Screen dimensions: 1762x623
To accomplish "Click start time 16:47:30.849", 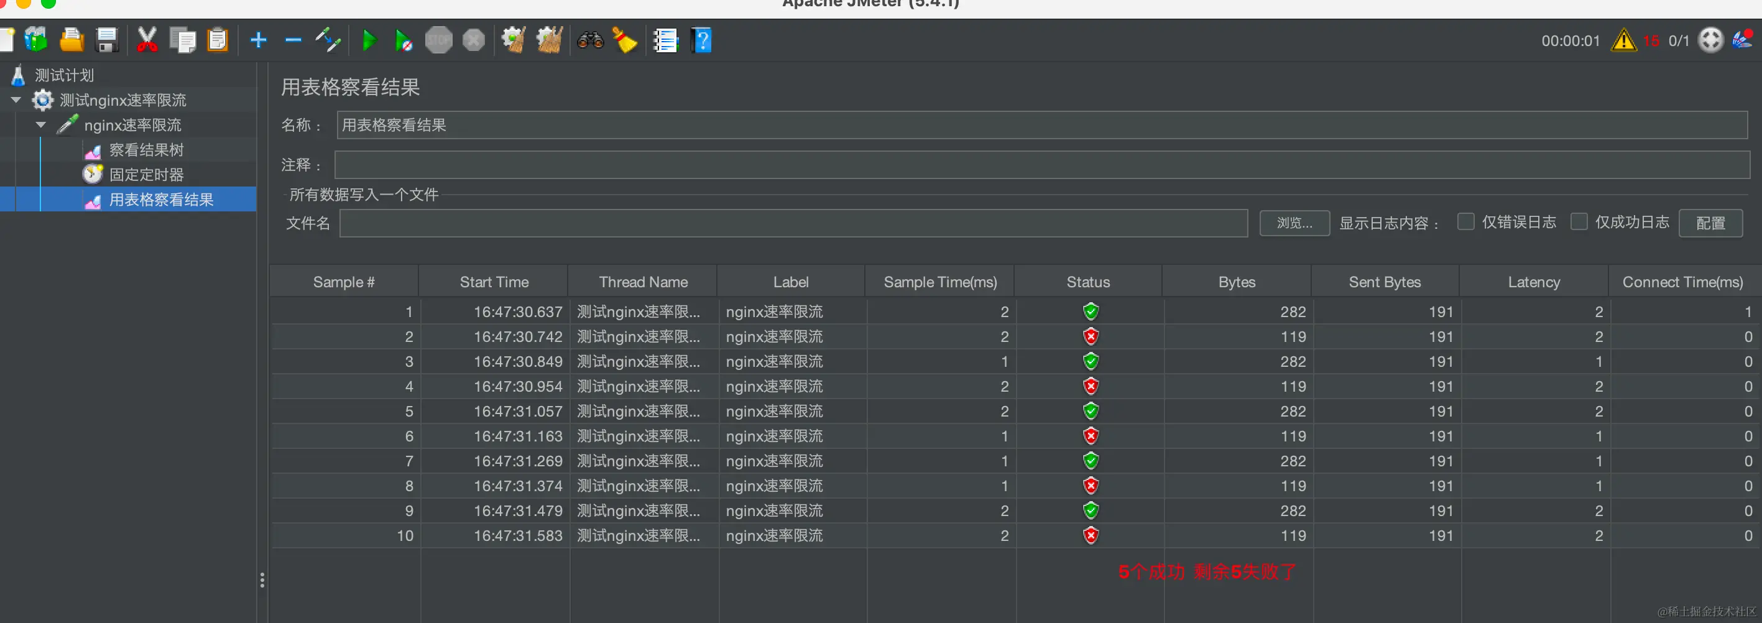I will pos(518,362).
